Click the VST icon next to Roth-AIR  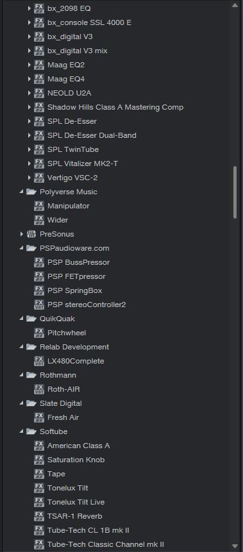(x=39, y=389)
